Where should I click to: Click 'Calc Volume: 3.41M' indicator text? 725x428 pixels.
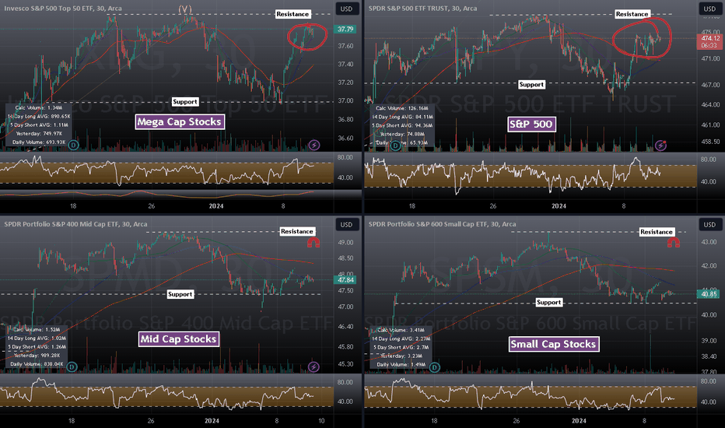(x=401, y=330)
